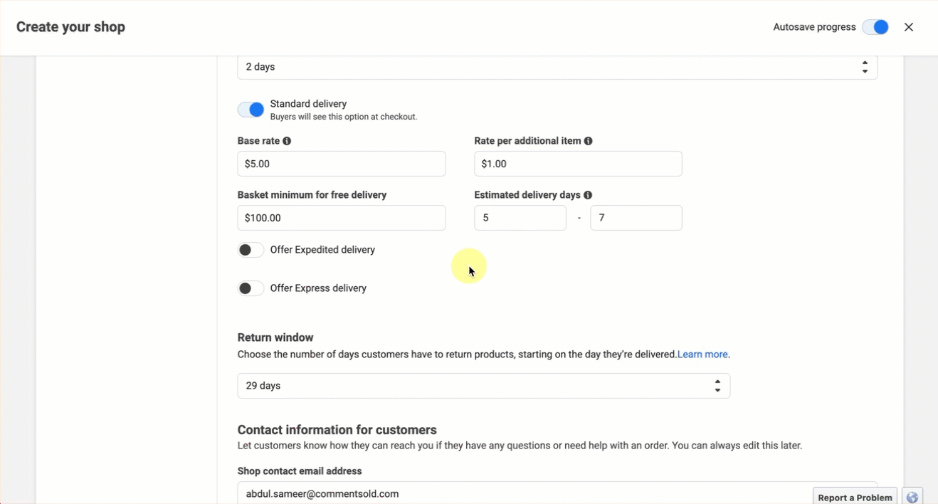Click the Shop contact email address field
The height and width of the screenshot is (504, 938).
[x=523, y=493]
